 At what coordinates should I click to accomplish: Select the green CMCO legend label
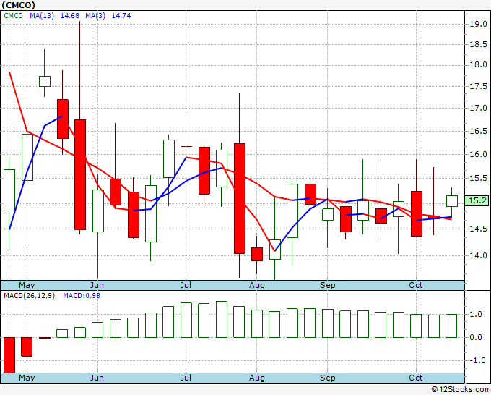[x=14, y=16]
